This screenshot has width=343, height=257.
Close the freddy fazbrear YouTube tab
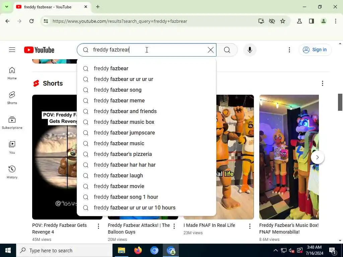click(86, 7)
